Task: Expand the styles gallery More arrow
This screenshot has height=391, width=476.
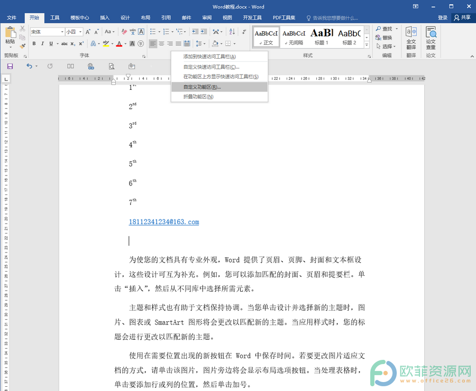Action: [x=367, y=45]
